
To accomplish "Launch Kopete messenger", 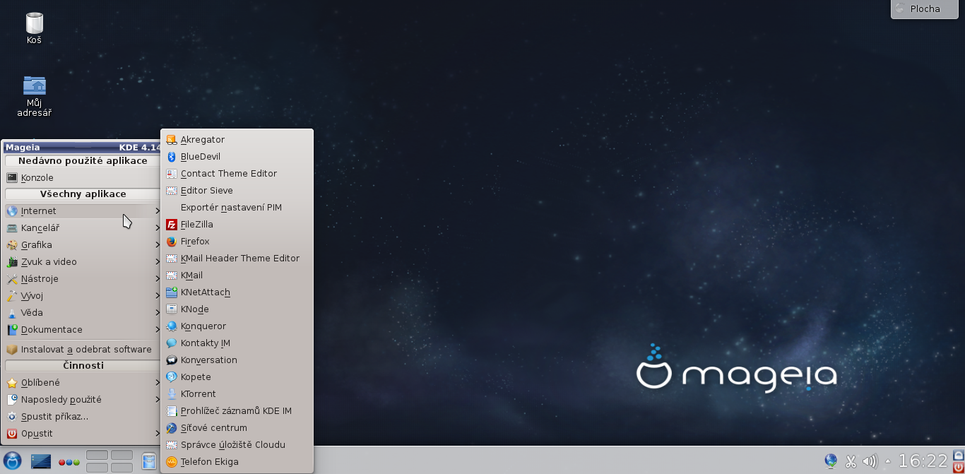I will coord(237,377).
